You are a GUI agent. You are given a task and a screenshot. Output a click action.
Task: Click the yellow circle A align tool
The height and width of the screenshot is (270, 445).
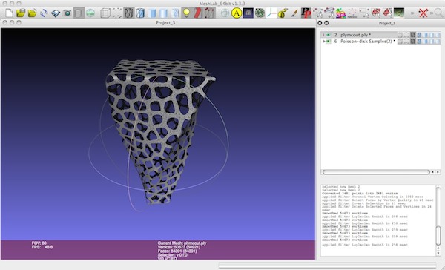point(237,13)
